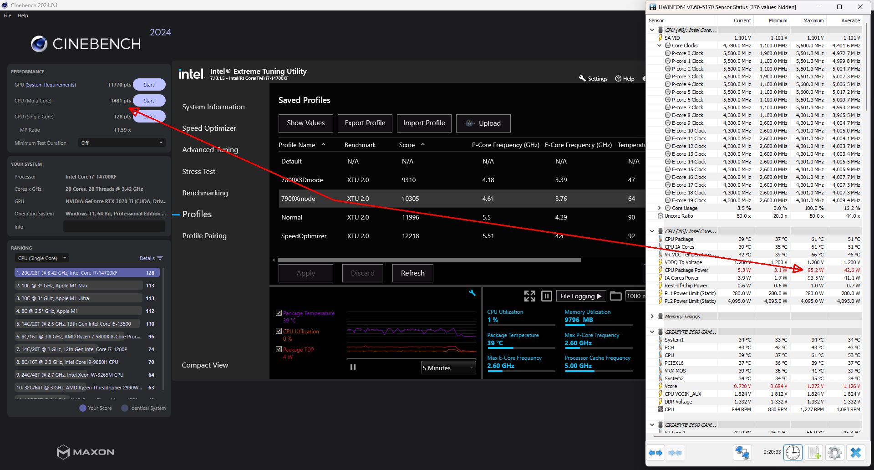Click the GIGABYTE Z690 sensor group chip icon
This screenshot has width=874, height=470.
pos(661,332)
